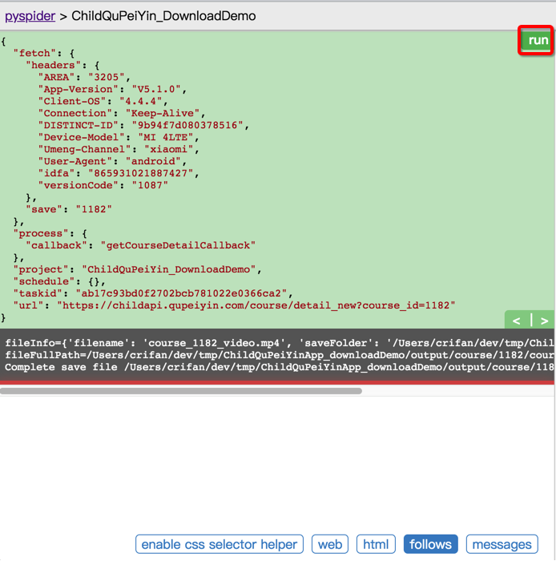
Task: Switch to the web tab
Action: (329, 544)
